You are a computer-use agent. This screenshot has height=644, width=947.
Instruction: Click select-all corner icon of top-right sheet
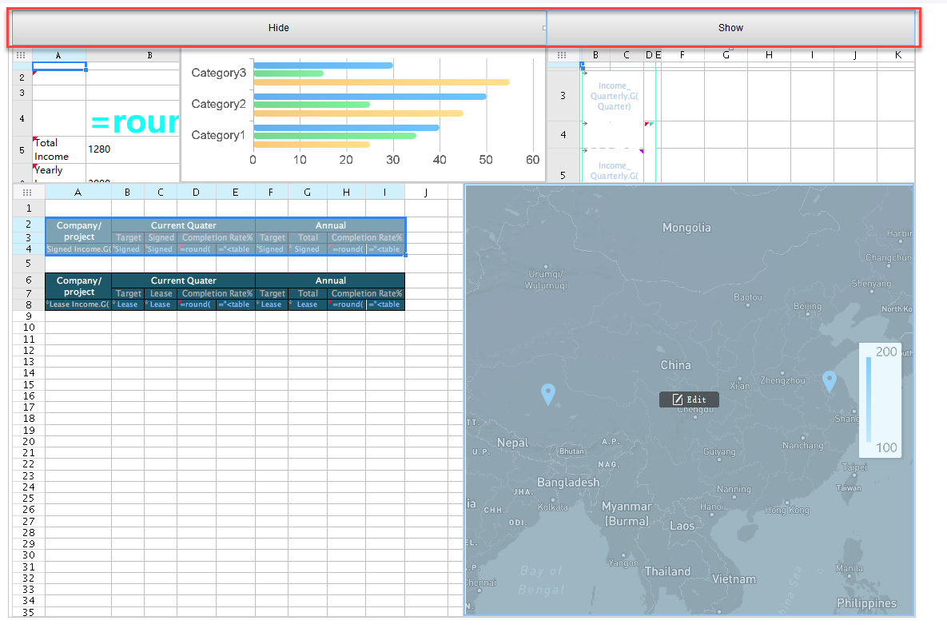(x=562, y=55)
